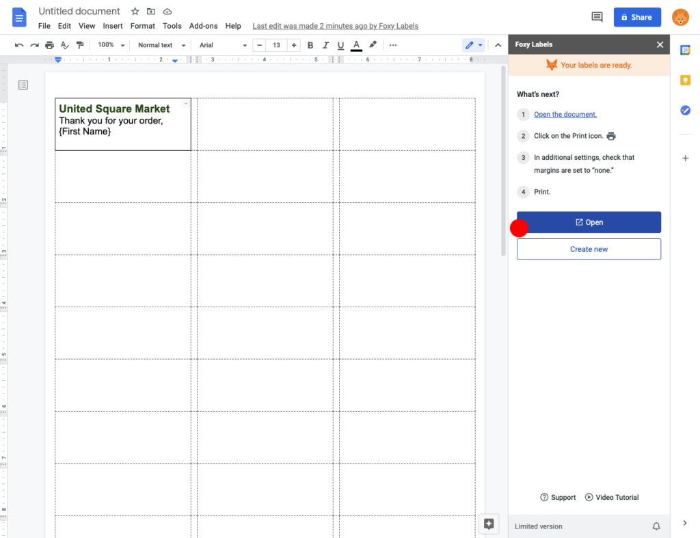Open Google Keep in the side panel

click(685, 80)
